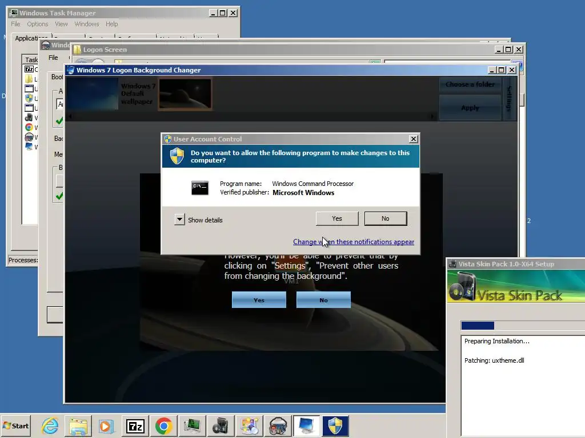Switch to the helmet app taskbar icon
This screenshot has width=585, height=438.
(x=278, y=425)
